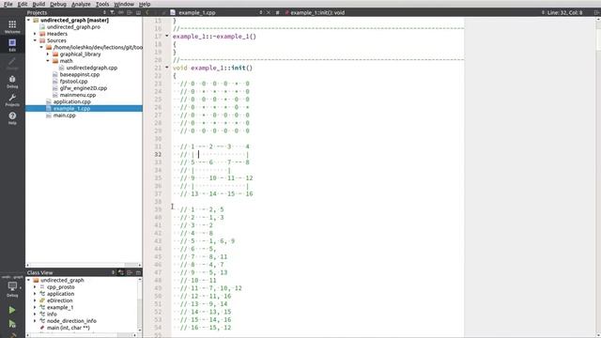Click the split icon in Projects pane header
Image resolution: width=601 pixels, height=338 pixels.
pyautogui.click(x=130, y=12)
